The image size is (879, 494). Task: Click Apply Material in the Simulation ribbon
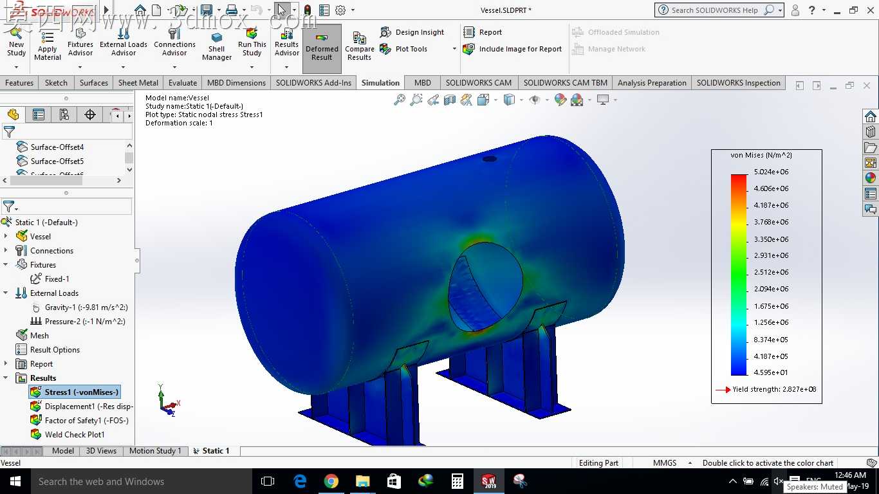48,45
